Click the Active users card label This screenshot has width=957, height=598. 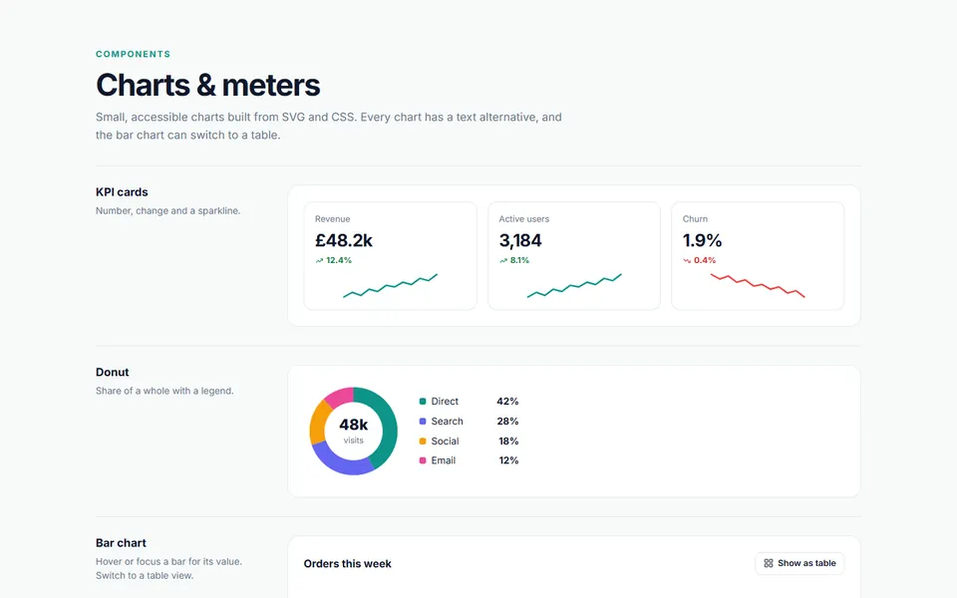click(523, 219)
